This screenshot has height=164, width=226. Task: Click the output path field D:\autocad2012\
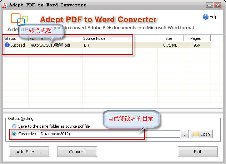[x=110, y=134]
